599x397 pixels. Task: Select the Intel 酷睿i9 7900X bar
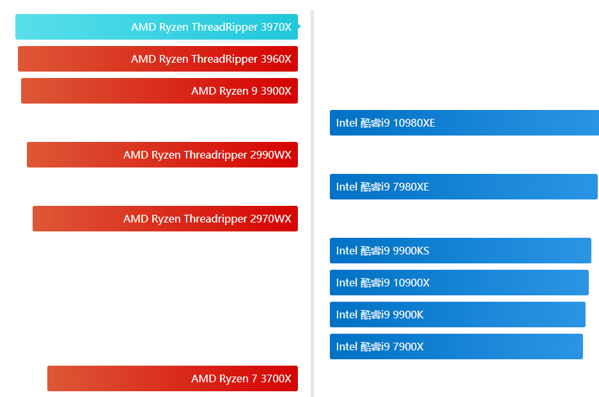456,346
